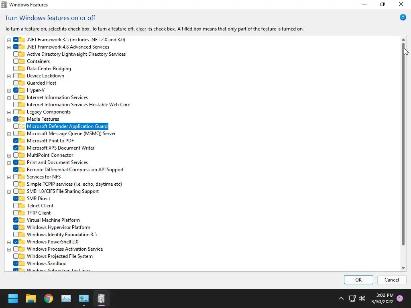Screen dimensions: 411x308
Task: Select Simple TCPIP services row
Action: (x=74, y=184)
